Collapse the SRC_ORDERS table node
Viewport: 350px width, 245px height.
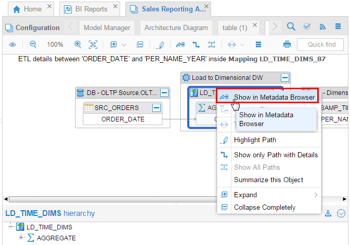(157, 108)
